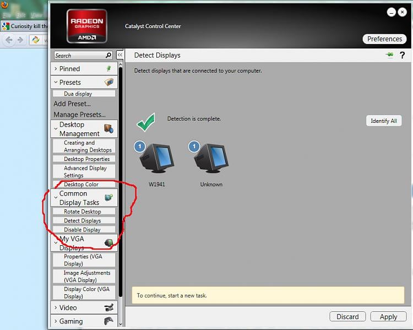Click the site icon in browser address bar
Screen dimensions: 413x330
(36, 40)
